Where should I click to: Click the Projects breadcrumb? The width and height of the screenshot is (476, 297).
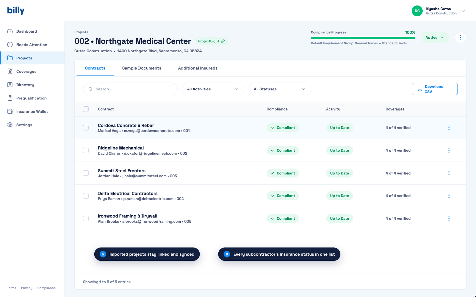tap(81, 32)
